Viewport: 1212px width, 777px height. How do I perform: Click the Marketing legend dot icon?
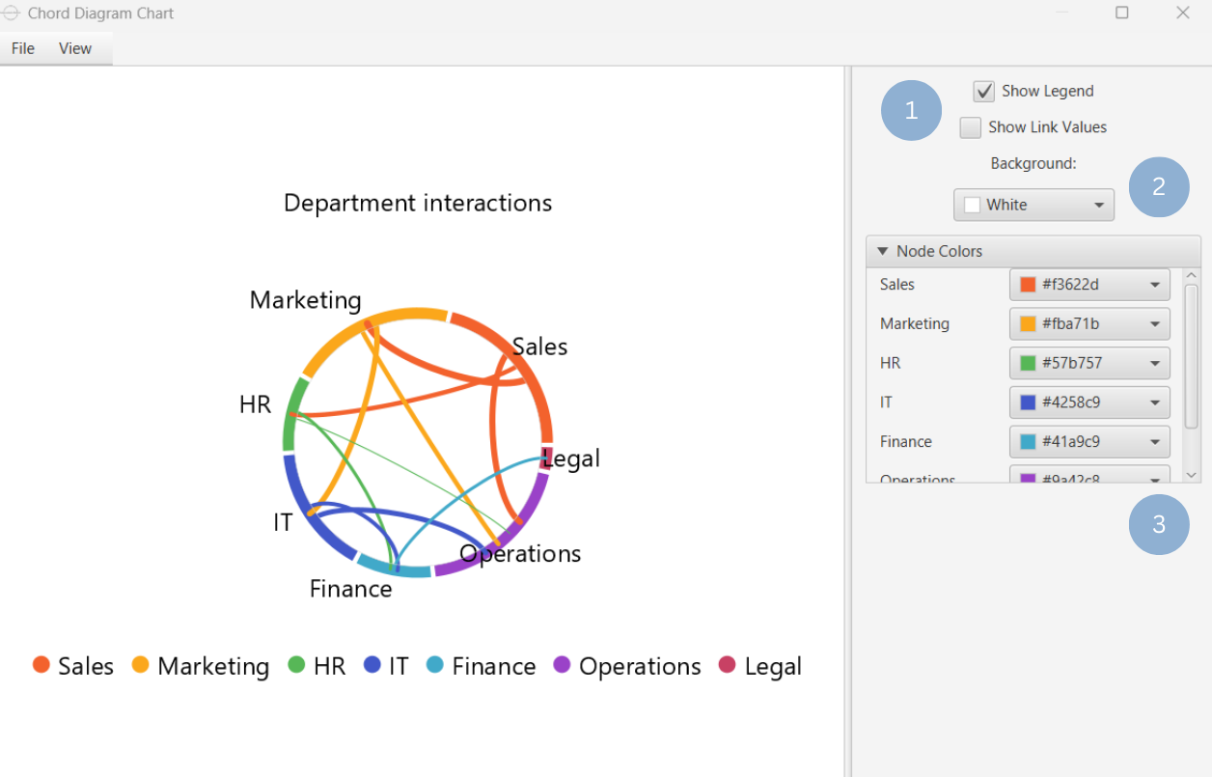(141, 665)
